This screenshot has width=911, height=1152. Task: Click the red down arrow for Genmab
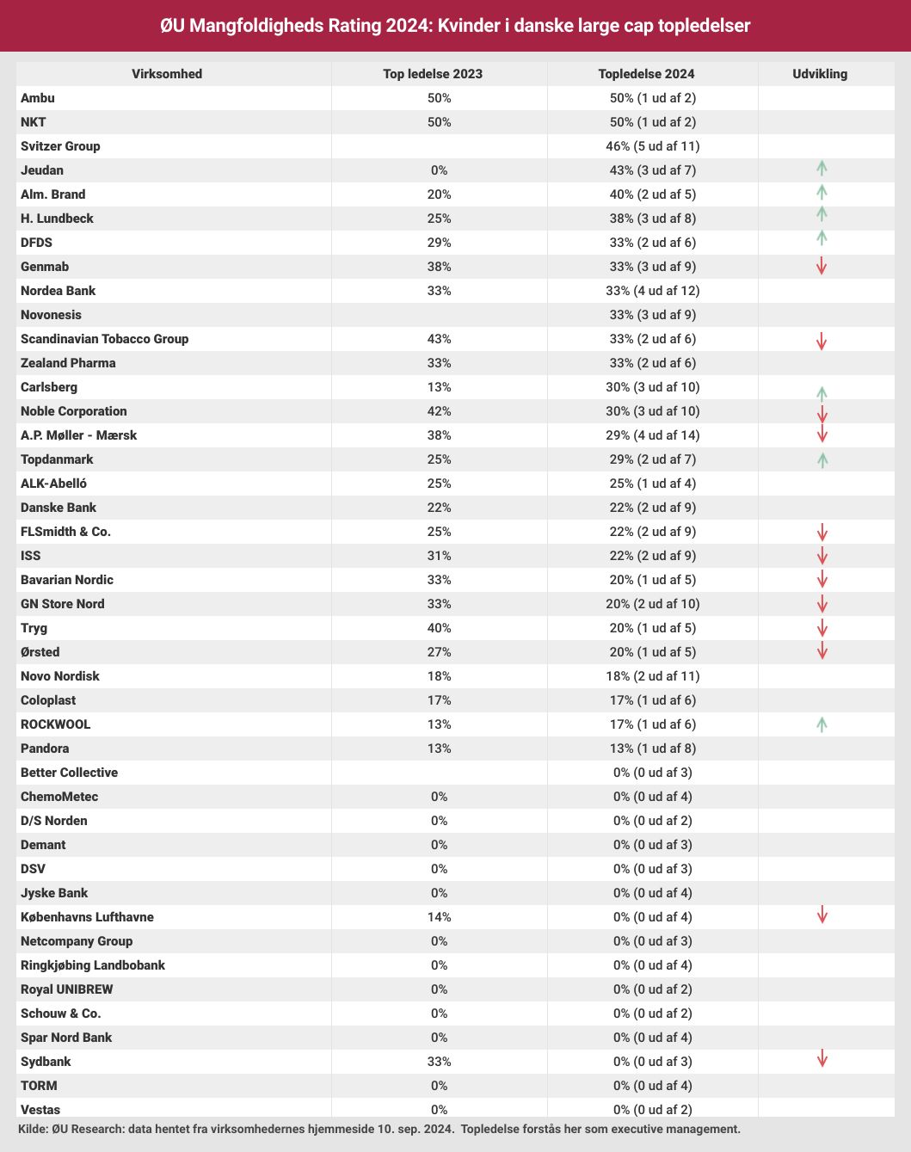[x=822, y=266]
